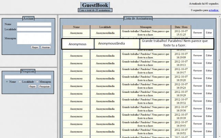
Task: Remove the entry dated 16:19:20
Action: (198, 79)
